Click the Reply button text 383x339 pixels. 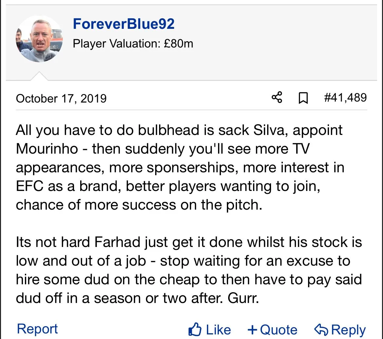pos(349,330)
